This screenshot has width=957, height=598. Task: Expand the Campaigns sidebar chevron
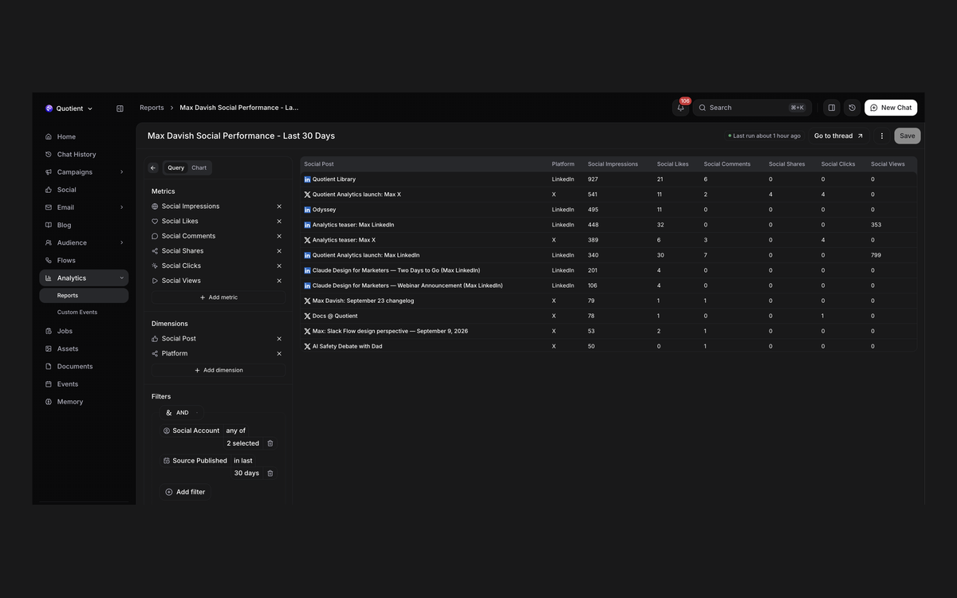point(122,172)
